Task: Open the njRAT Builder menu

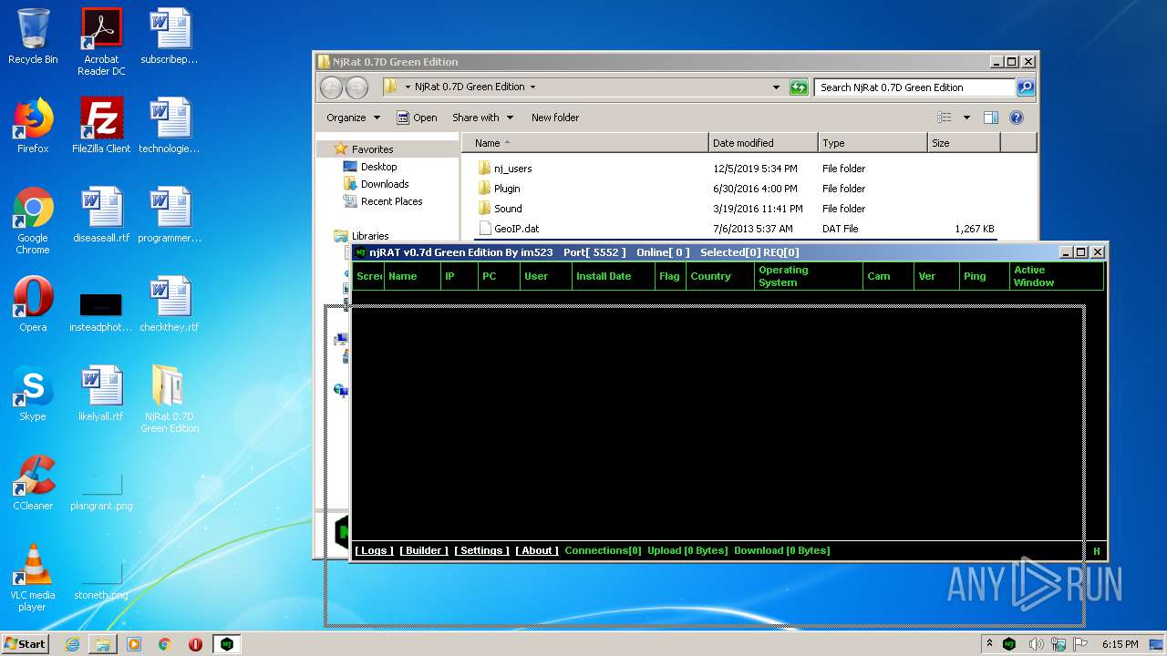Action: [x=424, y=550]
